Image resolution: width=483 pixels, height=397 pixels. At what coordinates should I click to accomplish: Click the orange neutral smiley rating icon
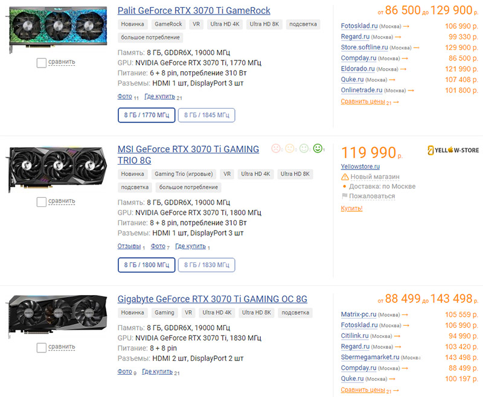(290, 148)
